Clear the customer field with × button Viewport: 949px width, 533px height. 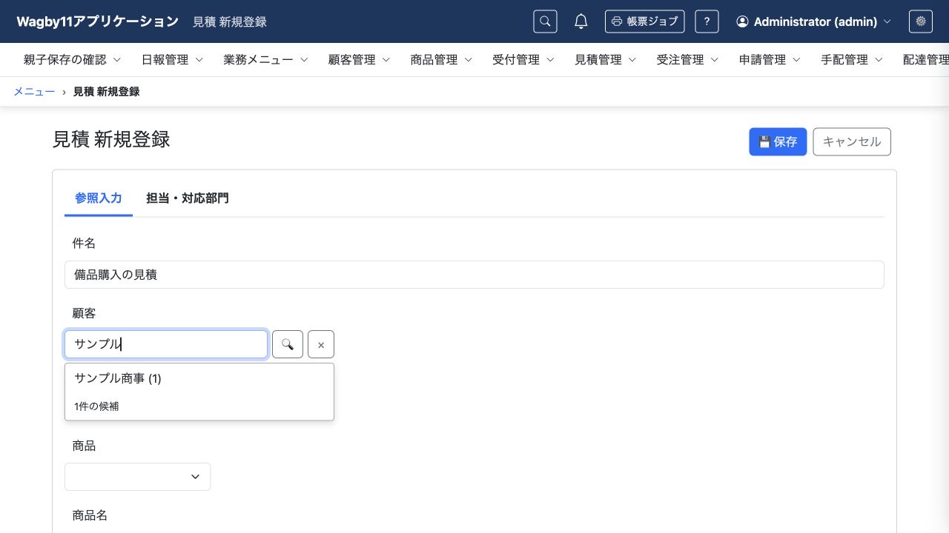pyautogui.click(x=321, y=344)
